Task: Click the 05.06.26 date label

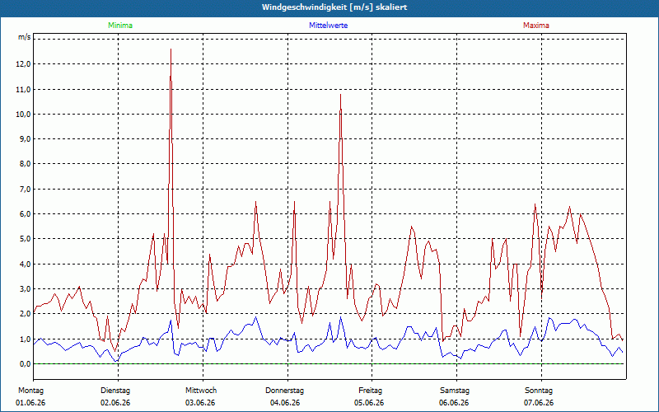Action: pos(369,403)
